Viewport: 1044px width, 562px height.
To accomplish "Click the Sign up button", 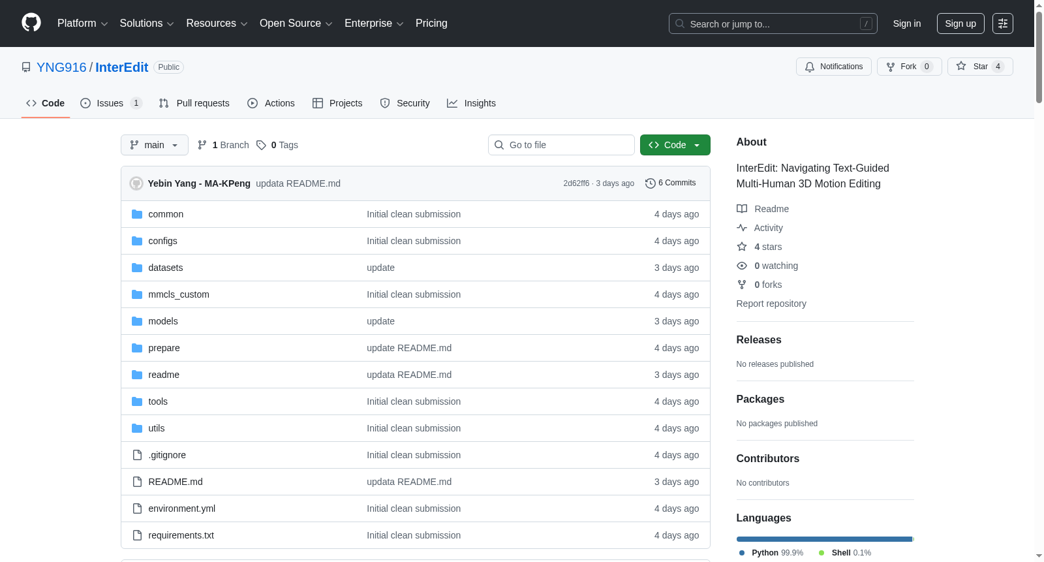I will coord(960,23).
